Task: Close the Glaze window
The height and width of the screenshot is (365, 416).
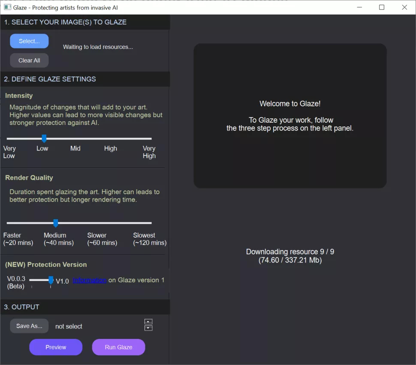Action: (x=404, y=7)
